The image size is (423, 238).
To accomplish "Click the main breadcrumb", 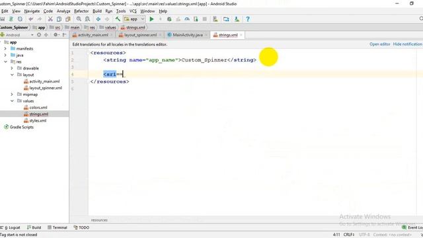I will click(73, 27).
